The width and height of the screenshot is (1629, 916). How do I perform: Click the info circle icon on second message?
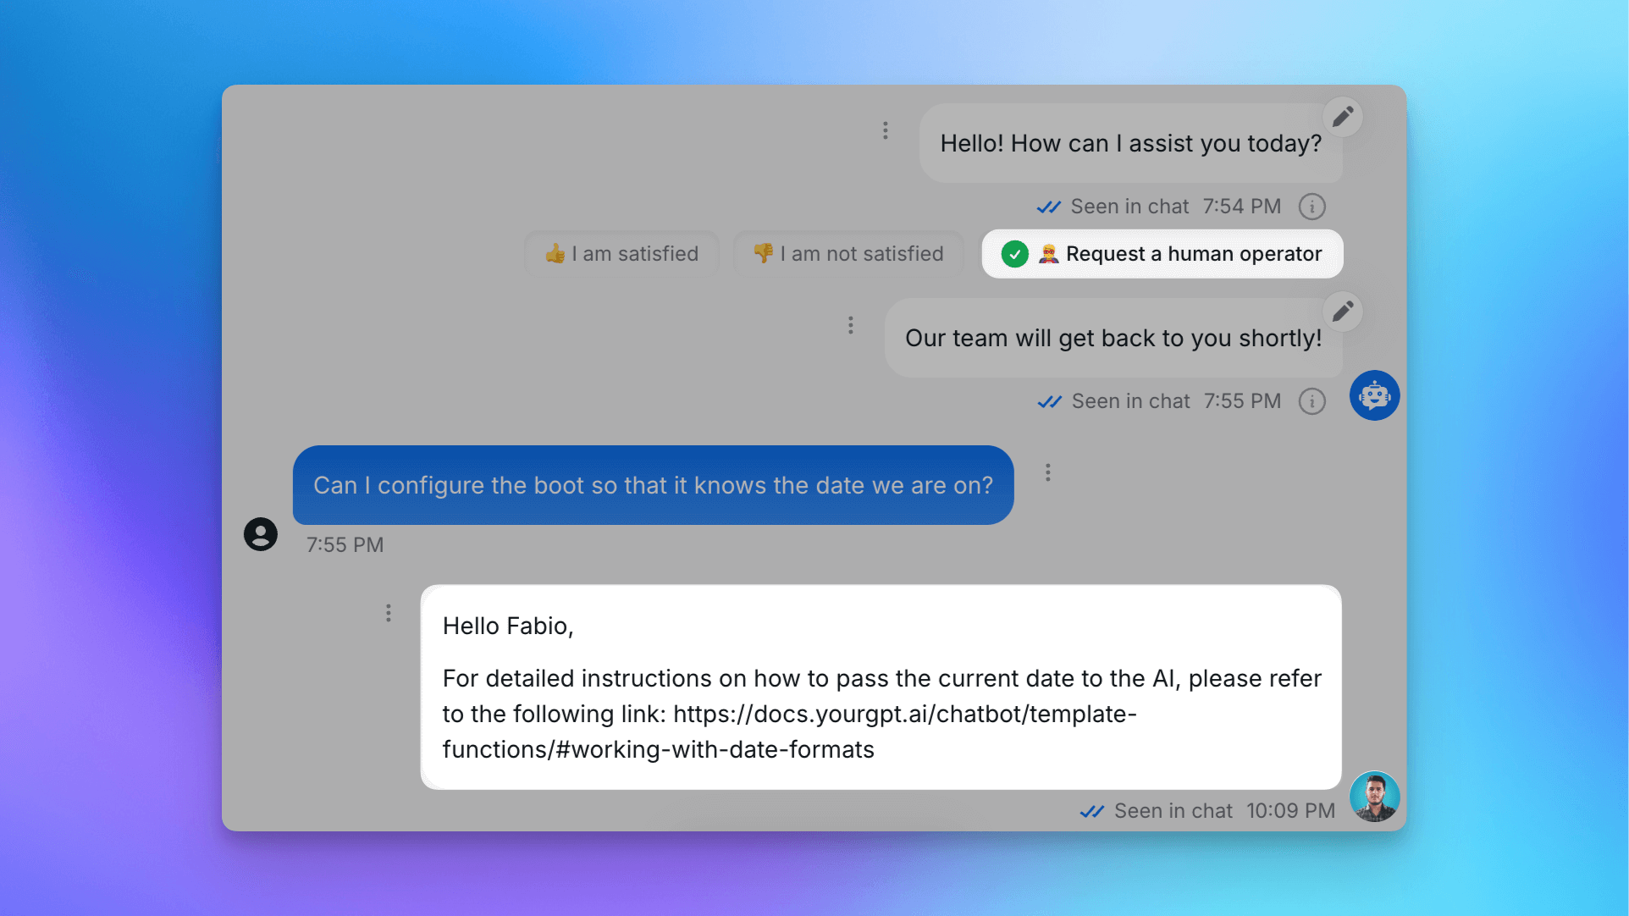click(1311, 400)
